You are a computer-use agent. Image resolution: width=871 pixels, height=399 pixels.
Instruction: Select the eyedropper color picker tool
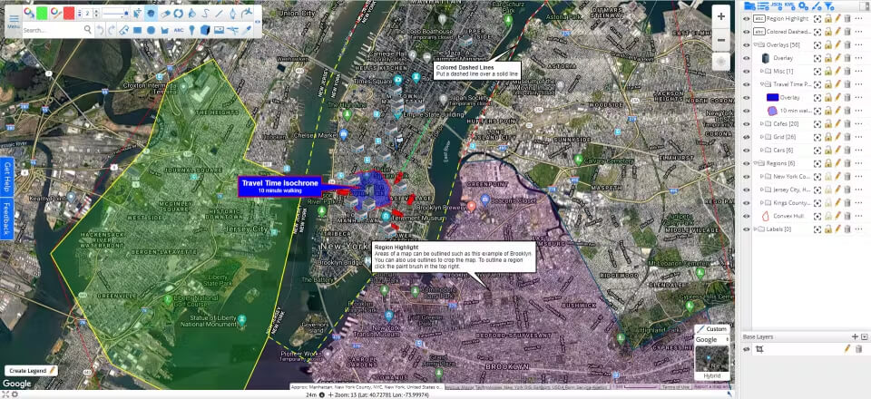(246, 30)
